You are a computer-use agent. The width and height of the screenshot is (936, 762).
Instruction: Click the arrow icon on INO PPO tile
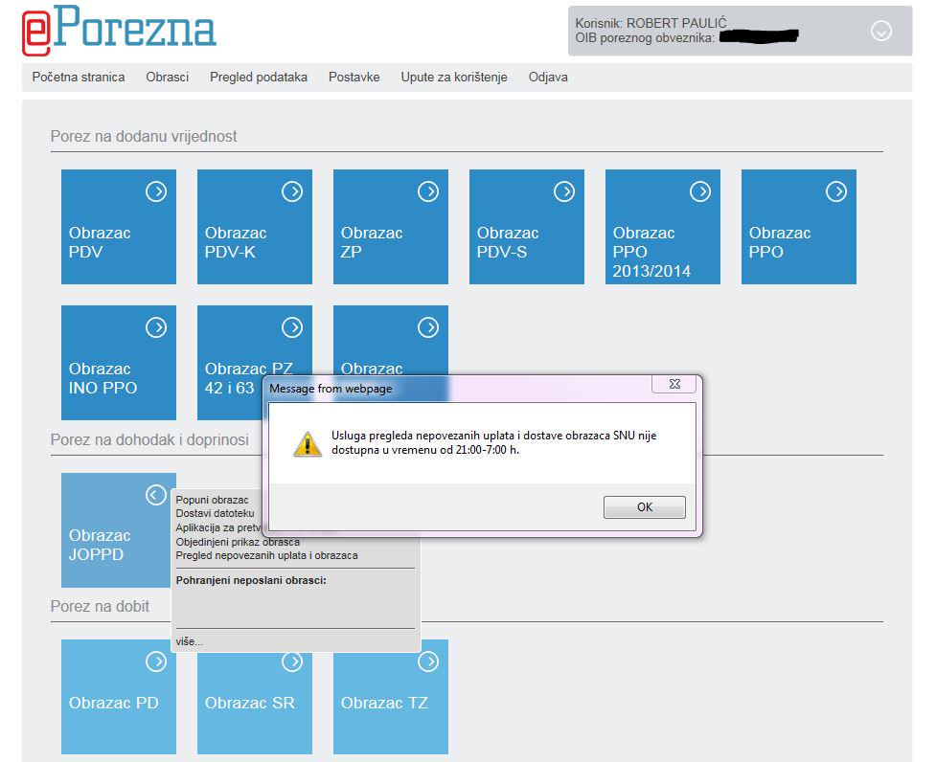(x=156, y=327)
